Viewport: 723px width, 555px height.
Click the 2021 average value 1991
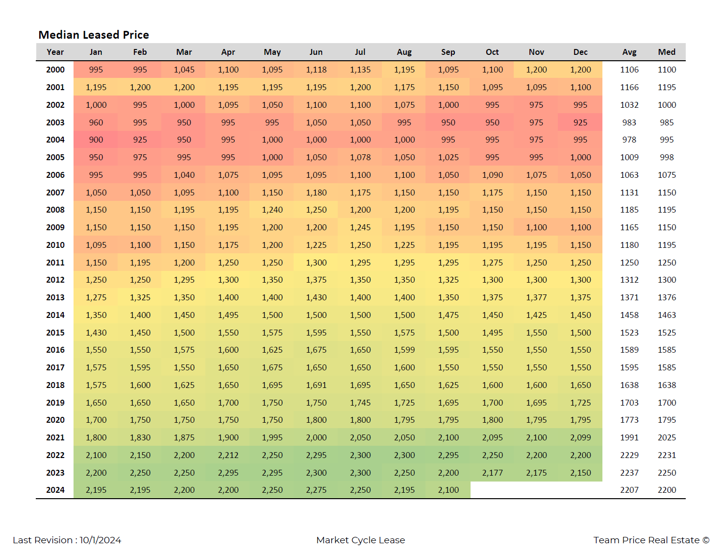point(629,437)
